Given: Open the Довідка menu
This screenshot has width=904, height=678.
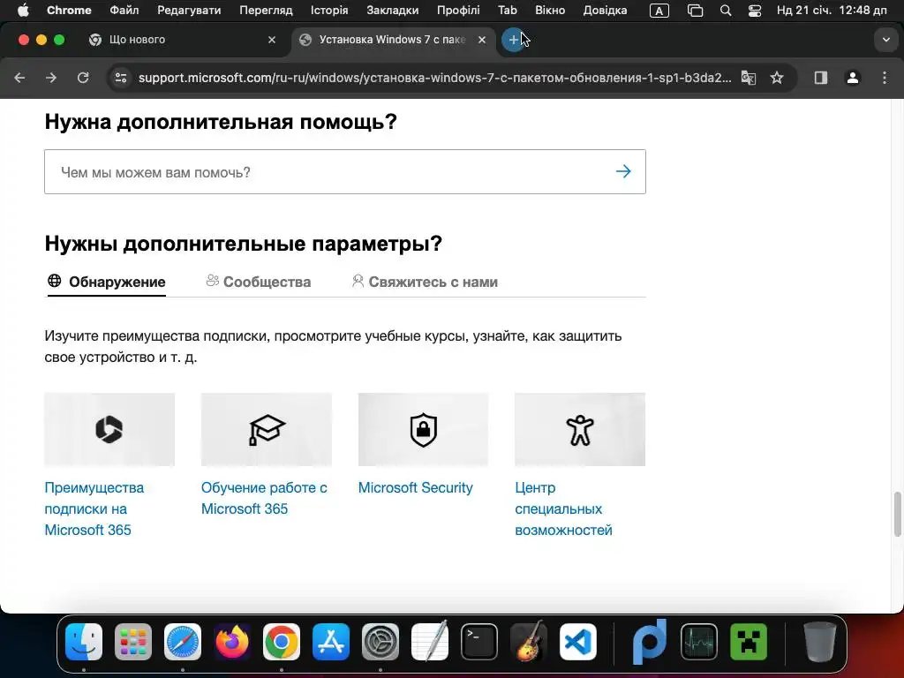Looking at the screenshot, I should pyautogui.click(x=605, y=11).
